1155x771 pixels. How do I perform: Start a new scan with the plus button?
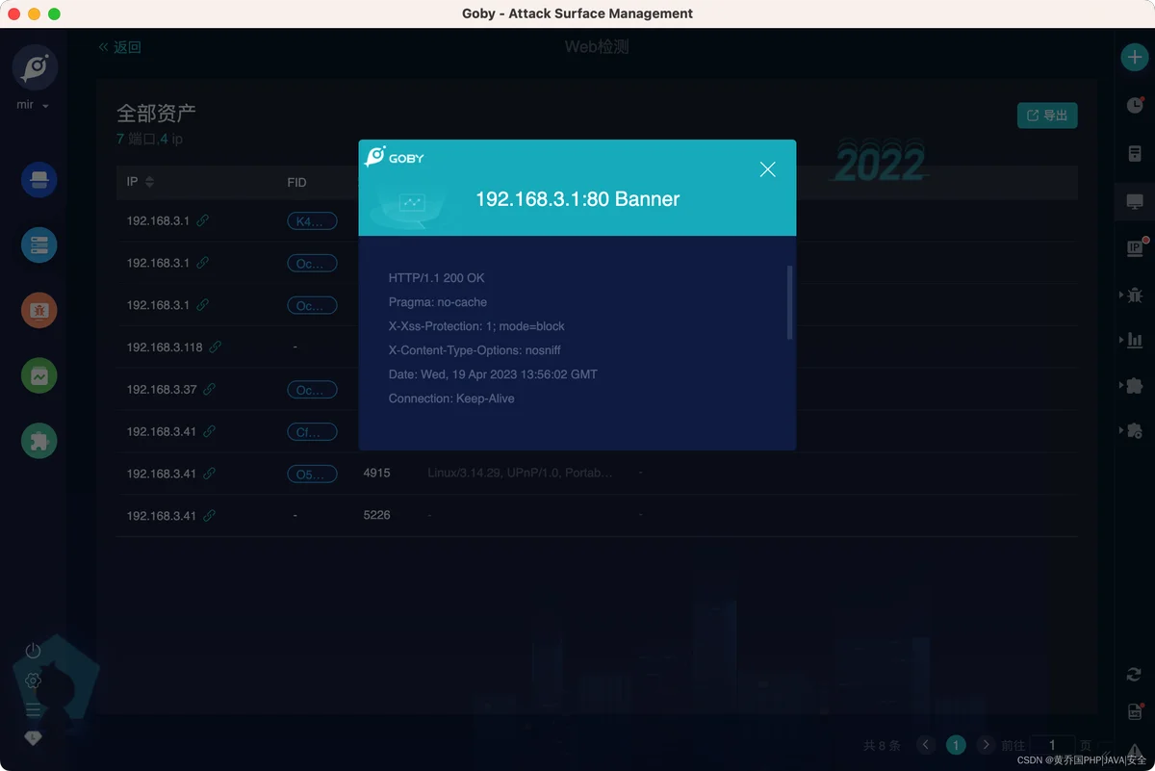pyautogui.click(x=1135, y=57)
